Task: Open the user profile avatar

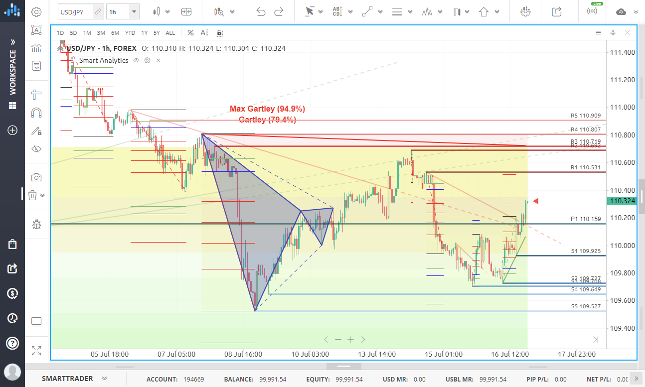Action: (12, 372)
